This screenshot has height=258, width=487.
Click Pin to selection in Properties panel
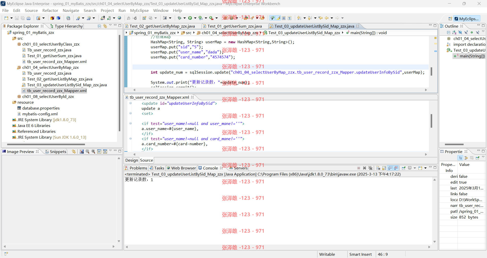pos(478,158)
